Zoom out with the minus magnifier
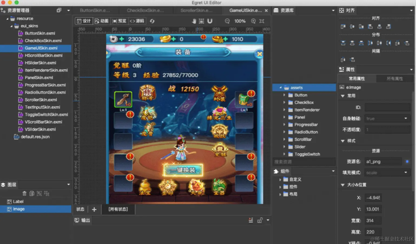Screen dimensions: 416x244 [x=227, y=21]
